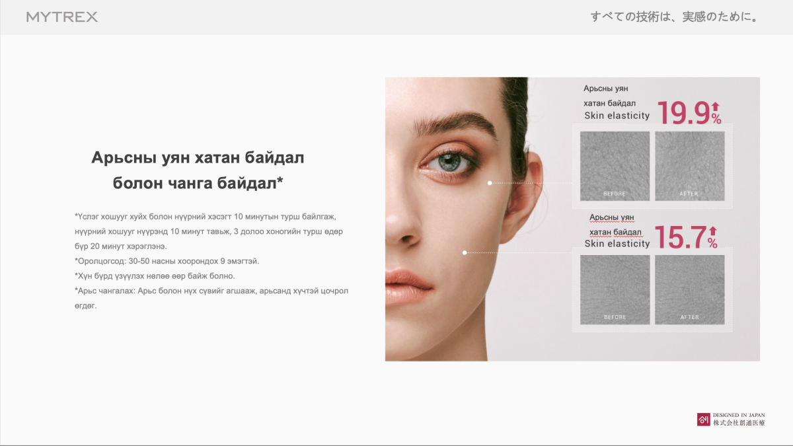Select the white callout dot near the eye
Viewport: 793px width, 446px height.
pyautogui.click(x=490, y=183)
